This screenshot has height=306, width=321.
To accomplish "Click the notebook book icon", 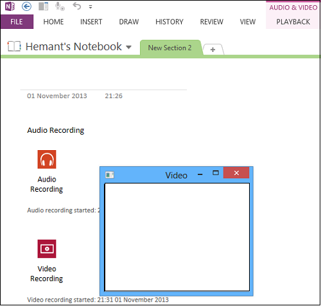I will coord(14,46).
